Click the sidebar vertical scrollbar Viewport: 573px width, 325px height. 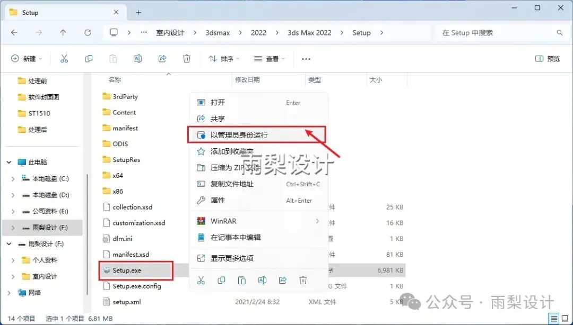pos(87,233)
